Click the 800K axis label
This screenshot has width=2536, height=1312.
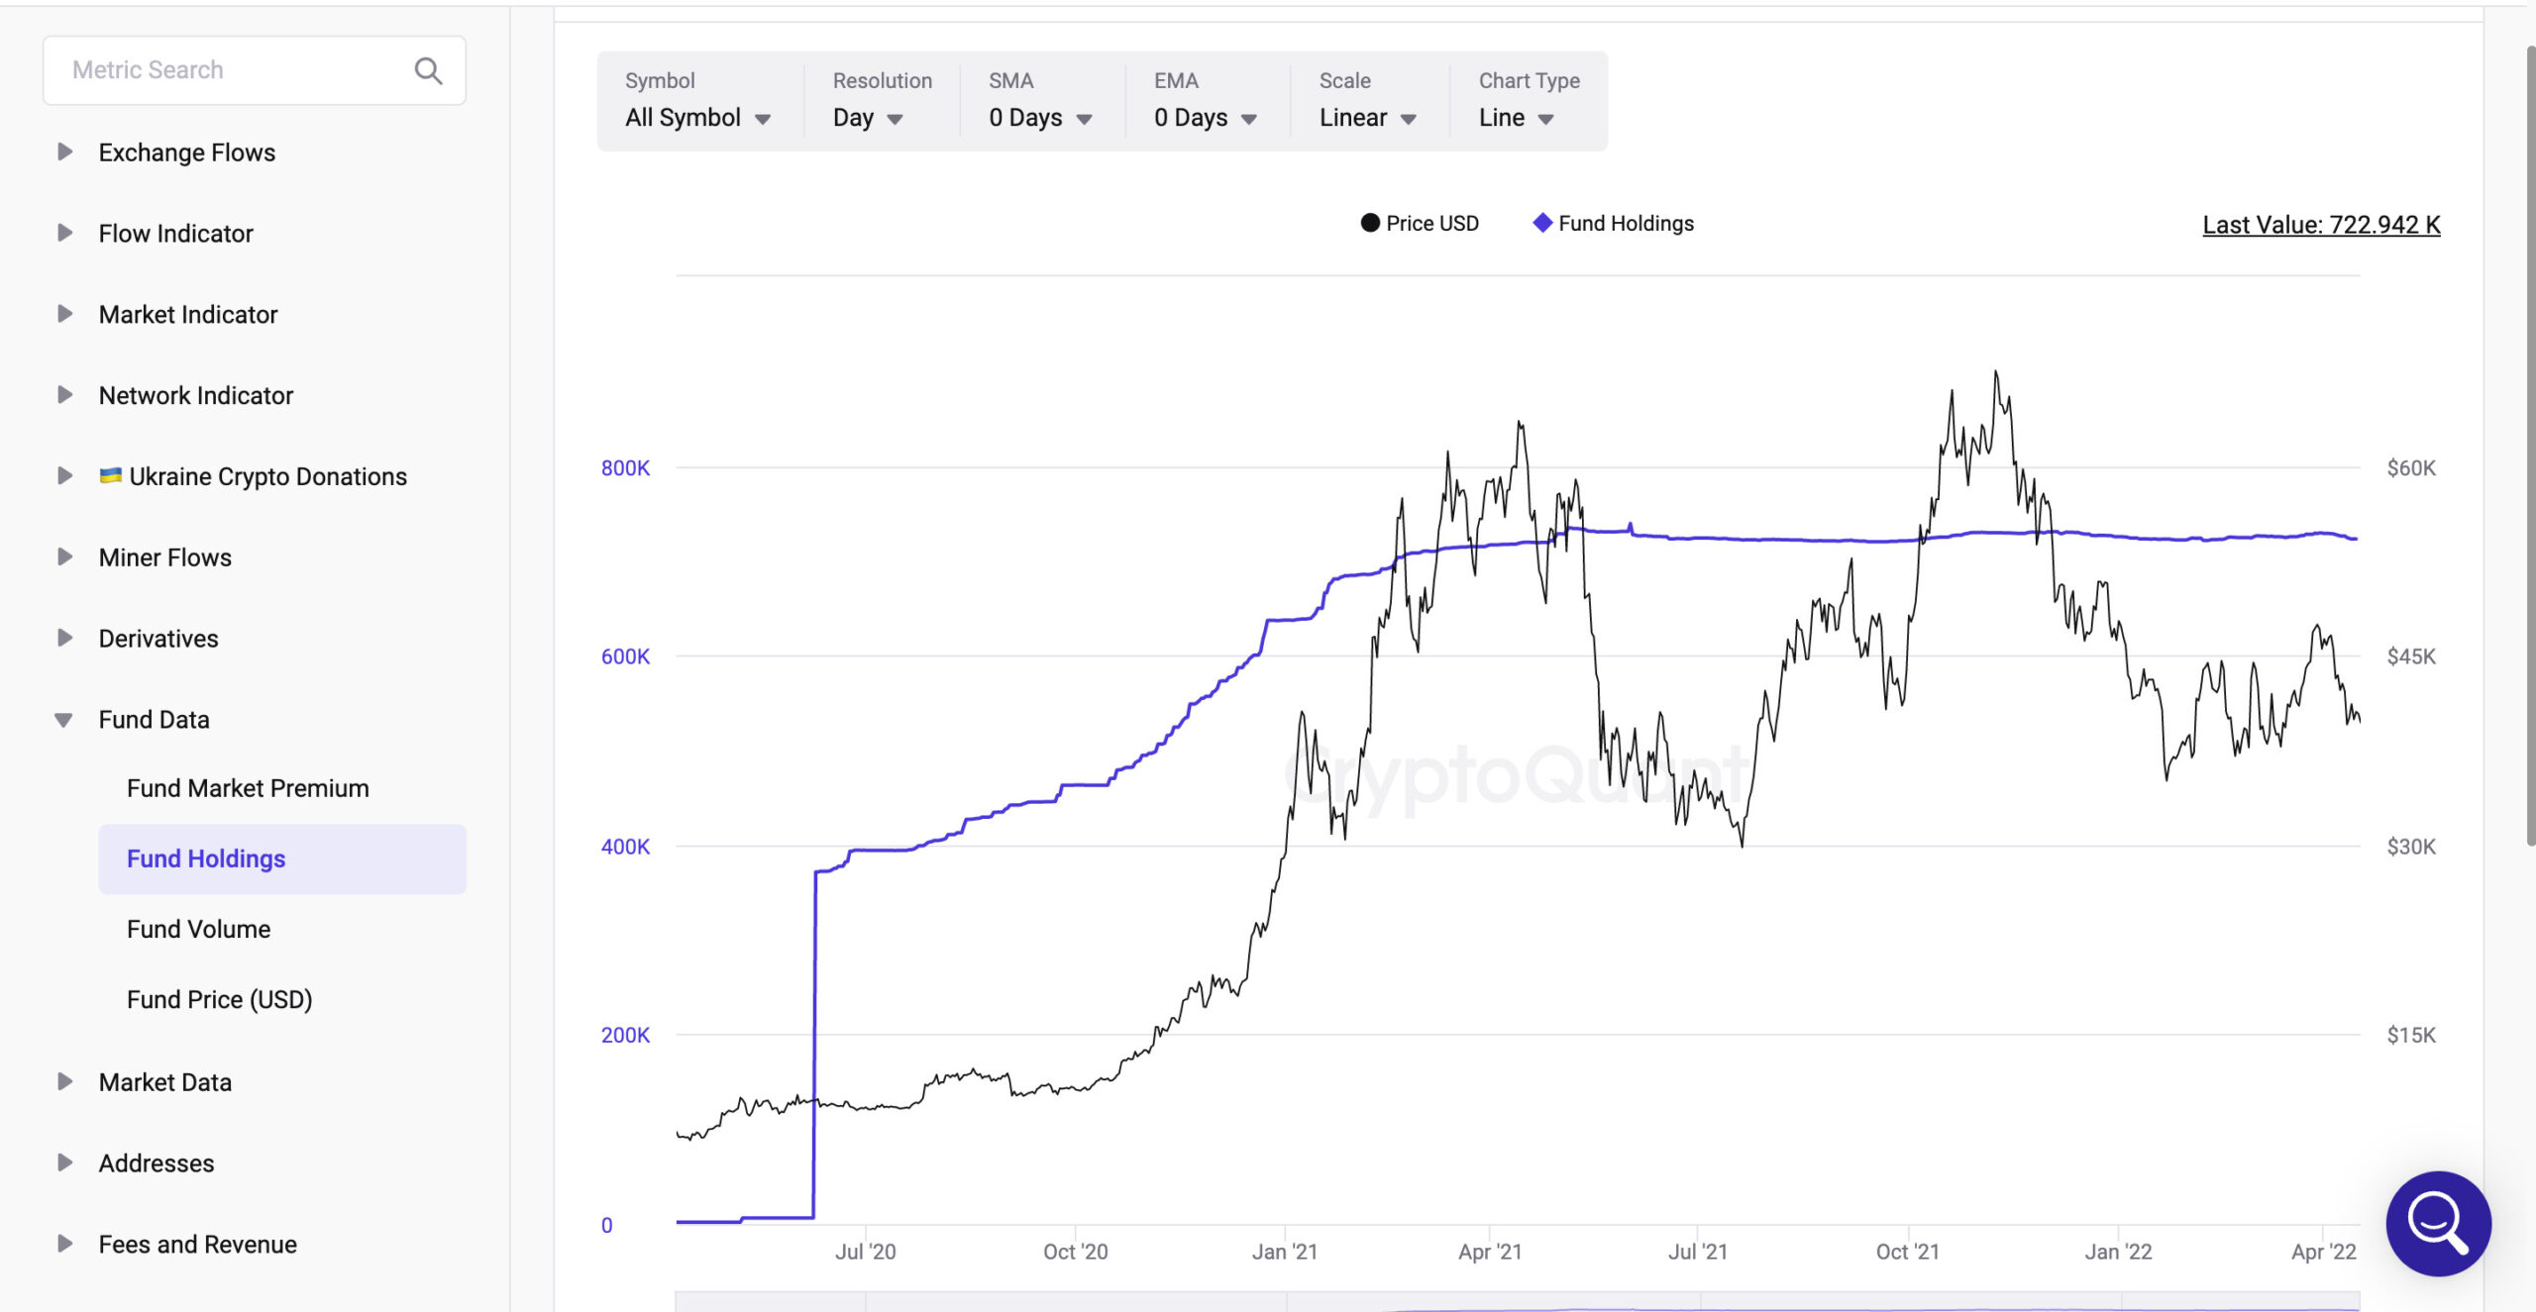[x=626, y=467]
